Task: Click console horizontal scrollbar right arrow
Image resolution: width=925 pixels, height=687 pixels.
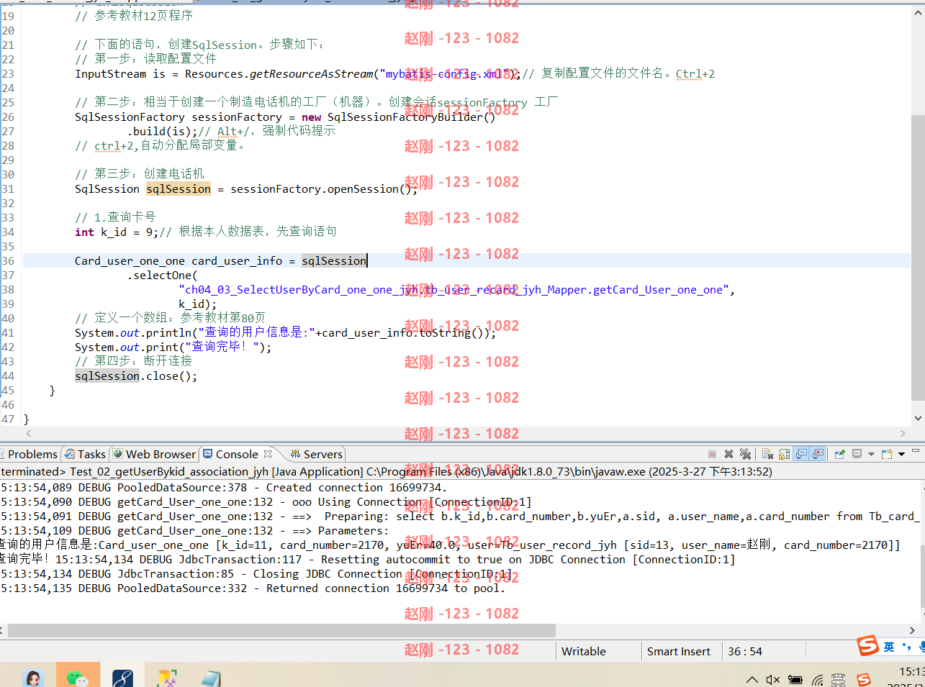Action: [912, 630]
